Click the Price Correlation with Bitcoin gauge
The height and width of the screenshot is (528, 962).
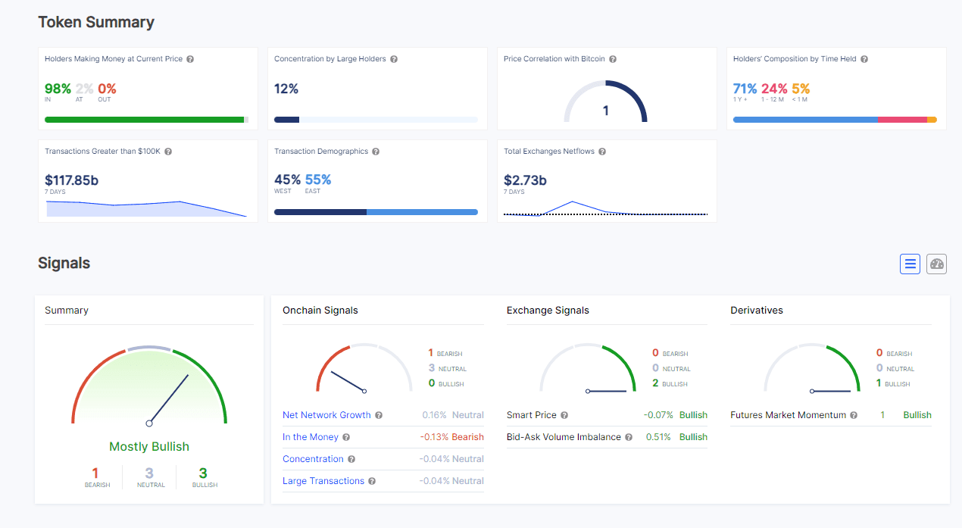point(605,103)
